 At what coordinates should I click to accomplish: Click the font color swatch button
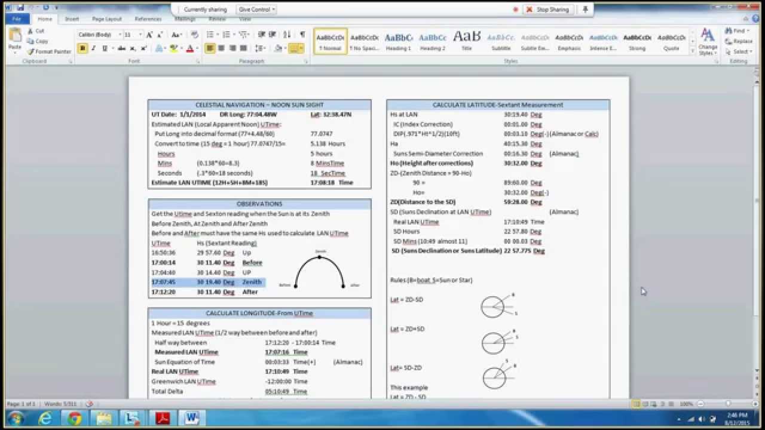click(x=191, y=48)
